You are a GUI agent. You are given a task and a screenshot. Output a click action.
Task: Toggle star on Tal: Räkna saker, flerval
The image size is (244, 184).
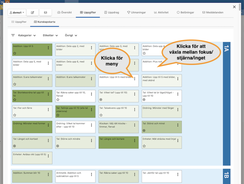click(x=58, y=100)
